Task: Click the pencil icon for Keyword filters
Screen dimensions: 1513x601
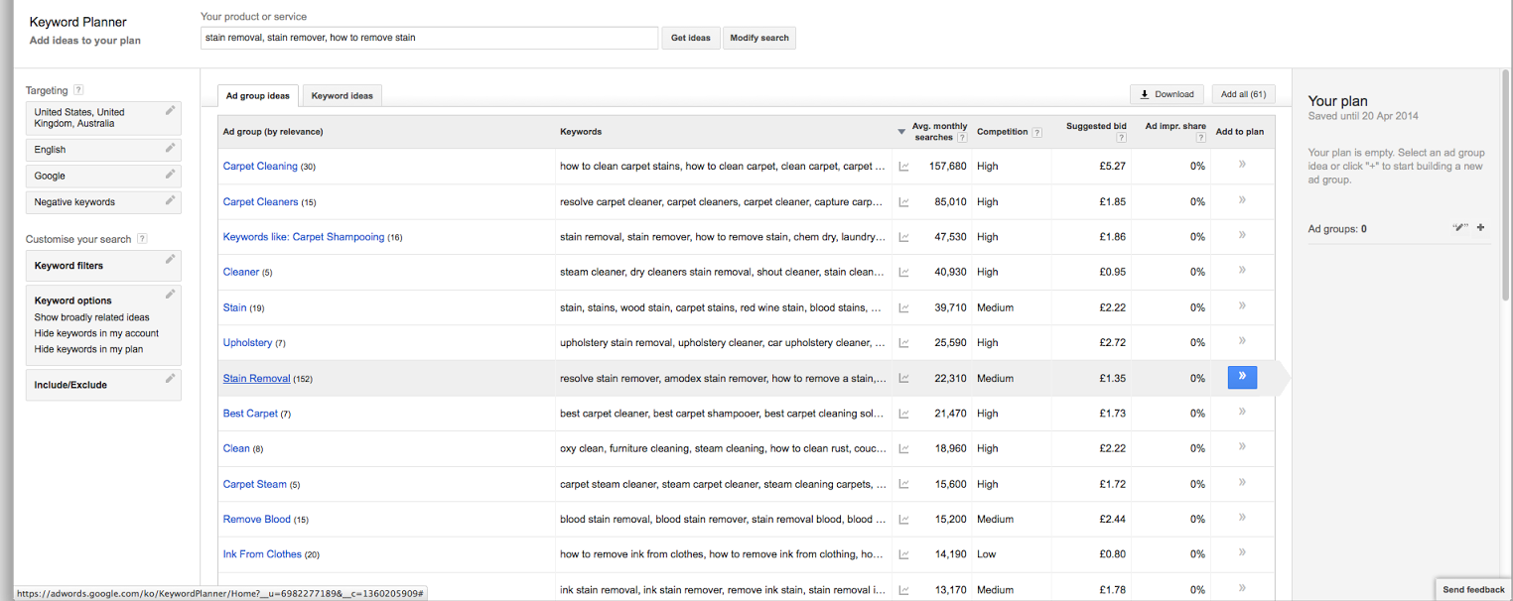Action: [171, 260]
